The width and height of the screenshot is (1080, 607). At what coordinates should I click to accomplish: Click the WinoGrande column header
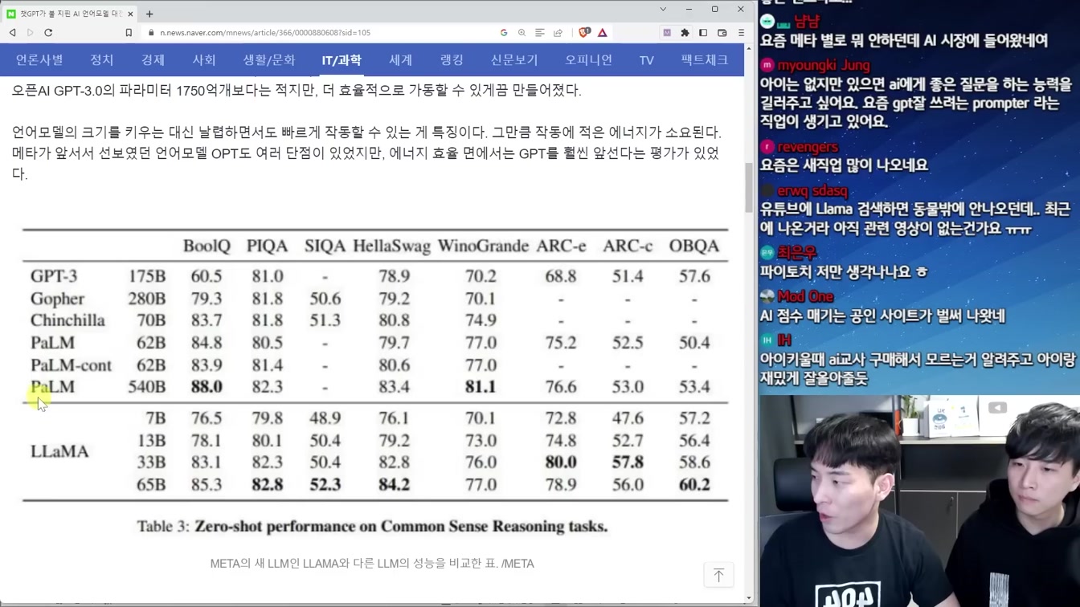coord(483,246)
